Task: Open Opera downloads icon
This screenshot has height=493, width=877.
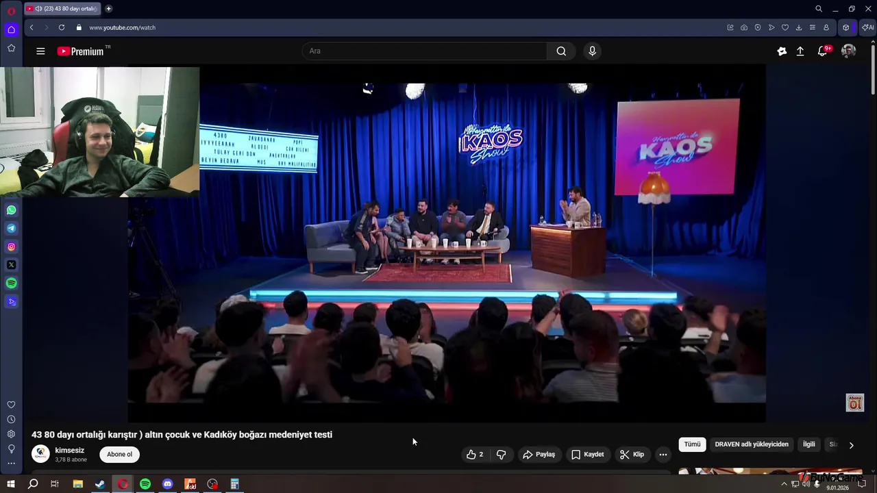Action: point(799,27)
